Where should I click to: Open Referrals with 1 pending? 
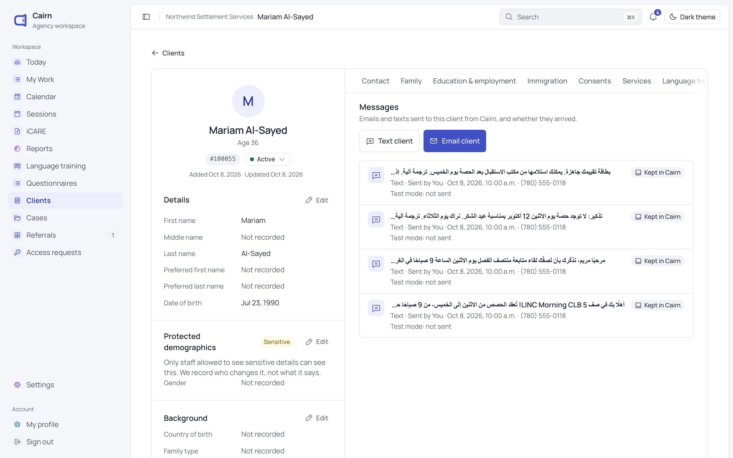[x=65, y=235]
